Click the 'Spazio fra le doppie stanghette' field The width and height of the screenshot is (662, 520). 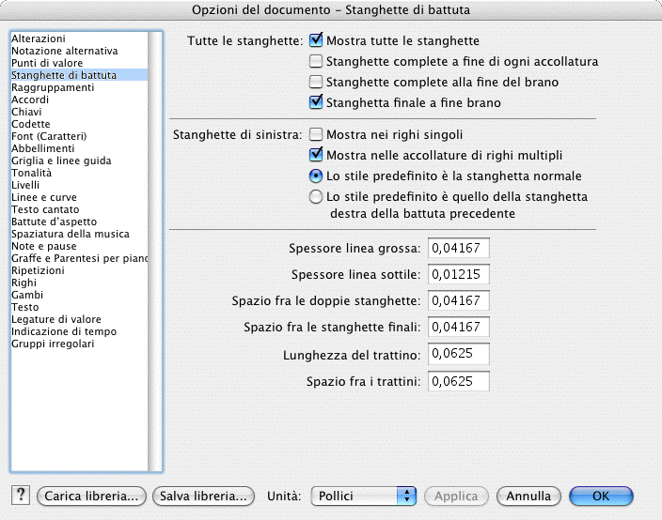point(459,301)
